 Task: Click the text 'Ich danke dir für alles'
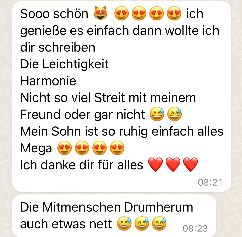(82, 165)
